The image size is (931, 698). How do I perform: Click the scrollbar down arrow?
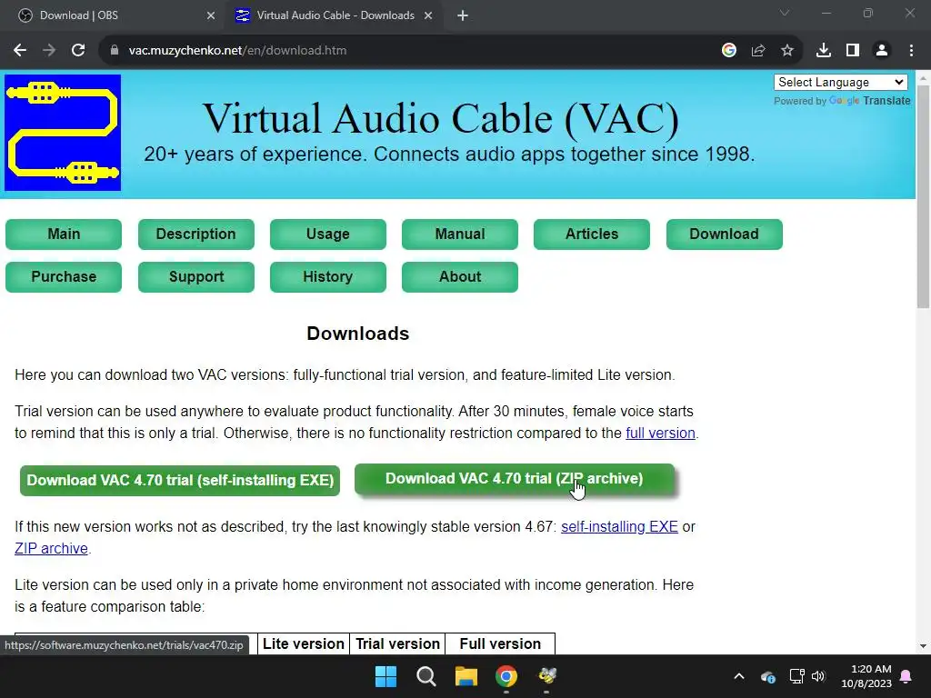click(x=923, y=646)
